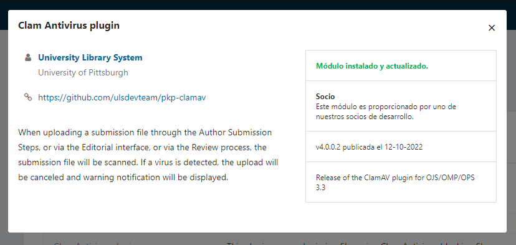Viewport: 516px width, 245px height.
Task: Select the v4.0.0.2 version label
Action: 328,147
